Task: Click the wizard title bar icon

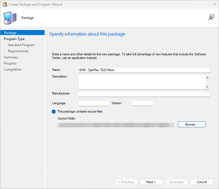Action: 5,4
